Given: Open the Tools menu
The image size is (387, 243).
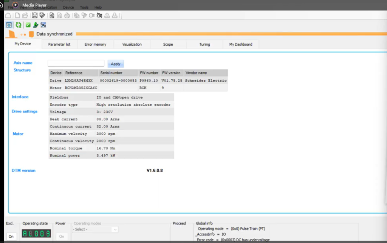Looking at the screenshot, I should coord(84,8).
